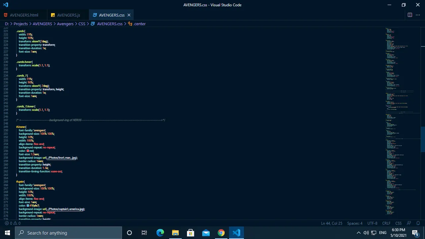Split the editor to the right
Image resolution: width=425 pixels, height=239 pixels.
(x=410, y=15)
